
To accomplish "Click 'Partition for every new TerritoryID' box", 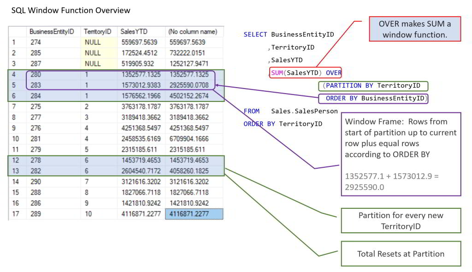I will pos(401,220).
